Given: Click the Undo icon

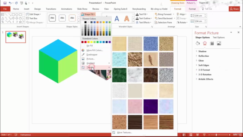Looking at the screenshot, I should pyautogui.click(x=10, y=3).
